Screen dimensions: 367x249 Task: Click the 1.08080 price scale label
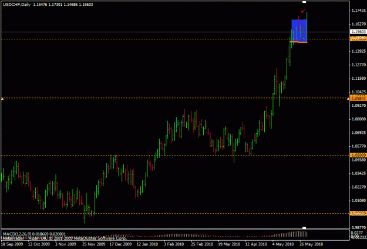tap(358, 119)
